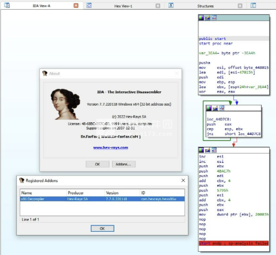Image resolution: width=276 pixels, height=255 pixels.
Task: Click the 'push 4BAC7h' instruction
Action: tap(214, 171)
